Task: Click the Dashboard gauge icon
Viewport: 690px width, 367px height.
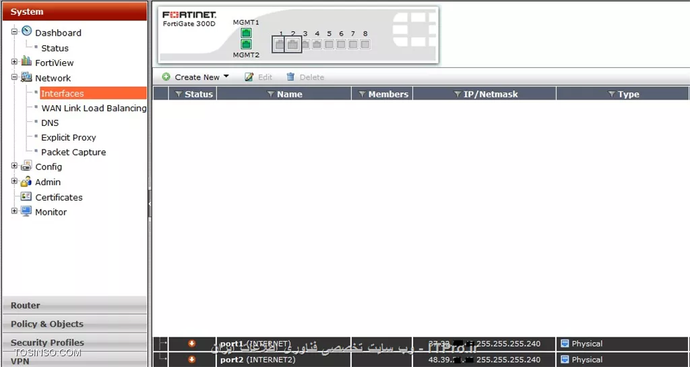Action: click(26, 31)
